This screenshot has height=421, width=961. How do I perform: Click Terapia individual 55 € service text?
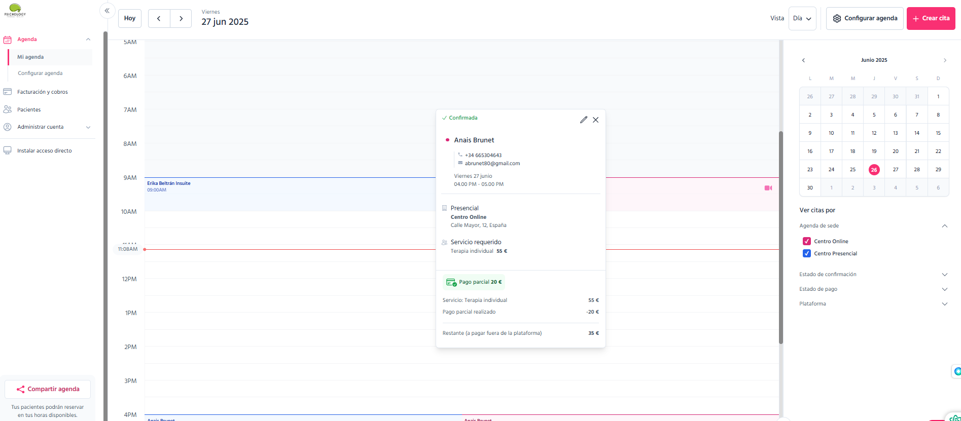[479, 251]
